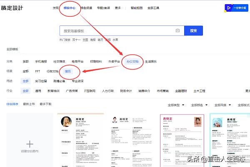Filter industry by IT互联网
The width and height of the screenshot is (250, 167).
90,91
